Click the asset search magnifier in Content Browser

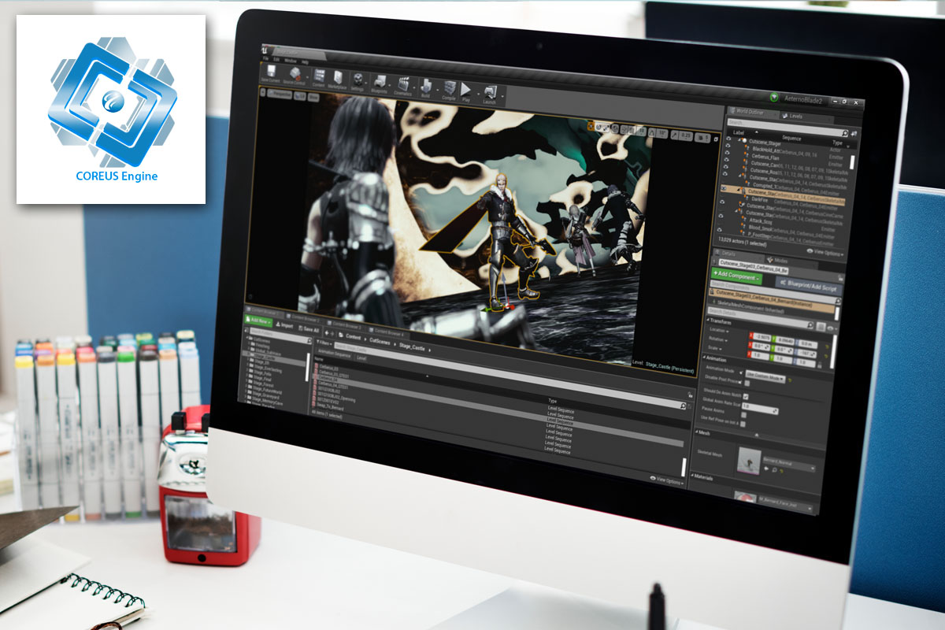click(682, 405)
